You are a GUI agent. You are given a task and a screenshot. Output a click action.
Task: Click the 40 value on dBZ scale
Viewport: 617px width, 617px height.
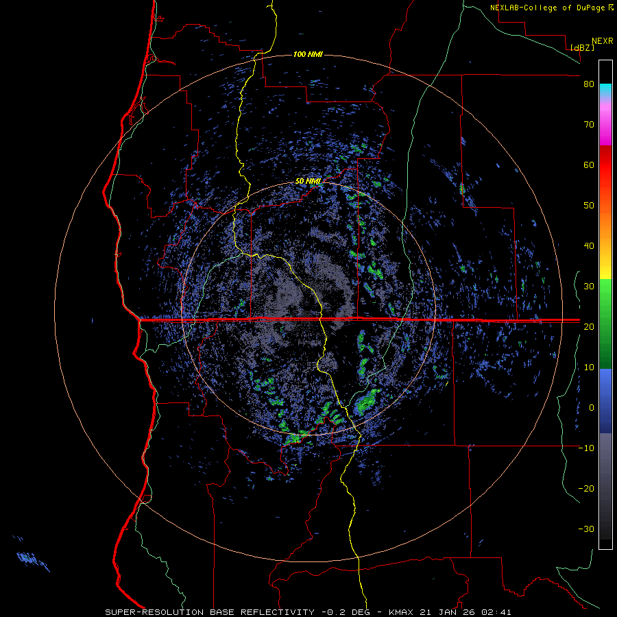(589, 246)
